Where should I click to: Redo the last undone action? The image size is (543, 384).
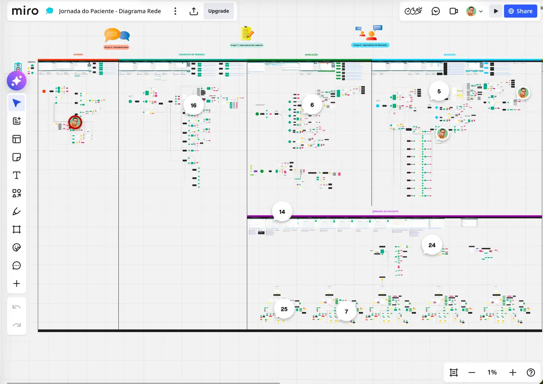[17, 325]
